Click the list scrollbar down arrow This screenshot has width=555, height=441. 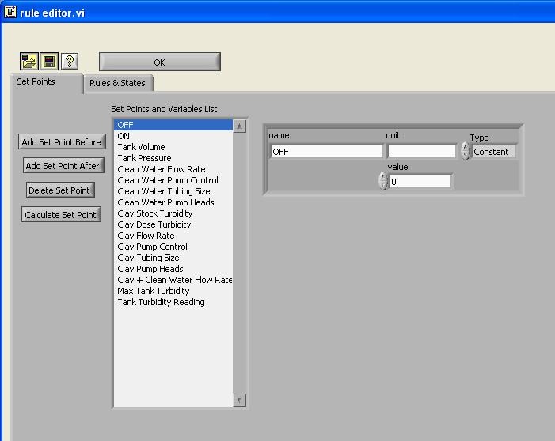(240, 400)
